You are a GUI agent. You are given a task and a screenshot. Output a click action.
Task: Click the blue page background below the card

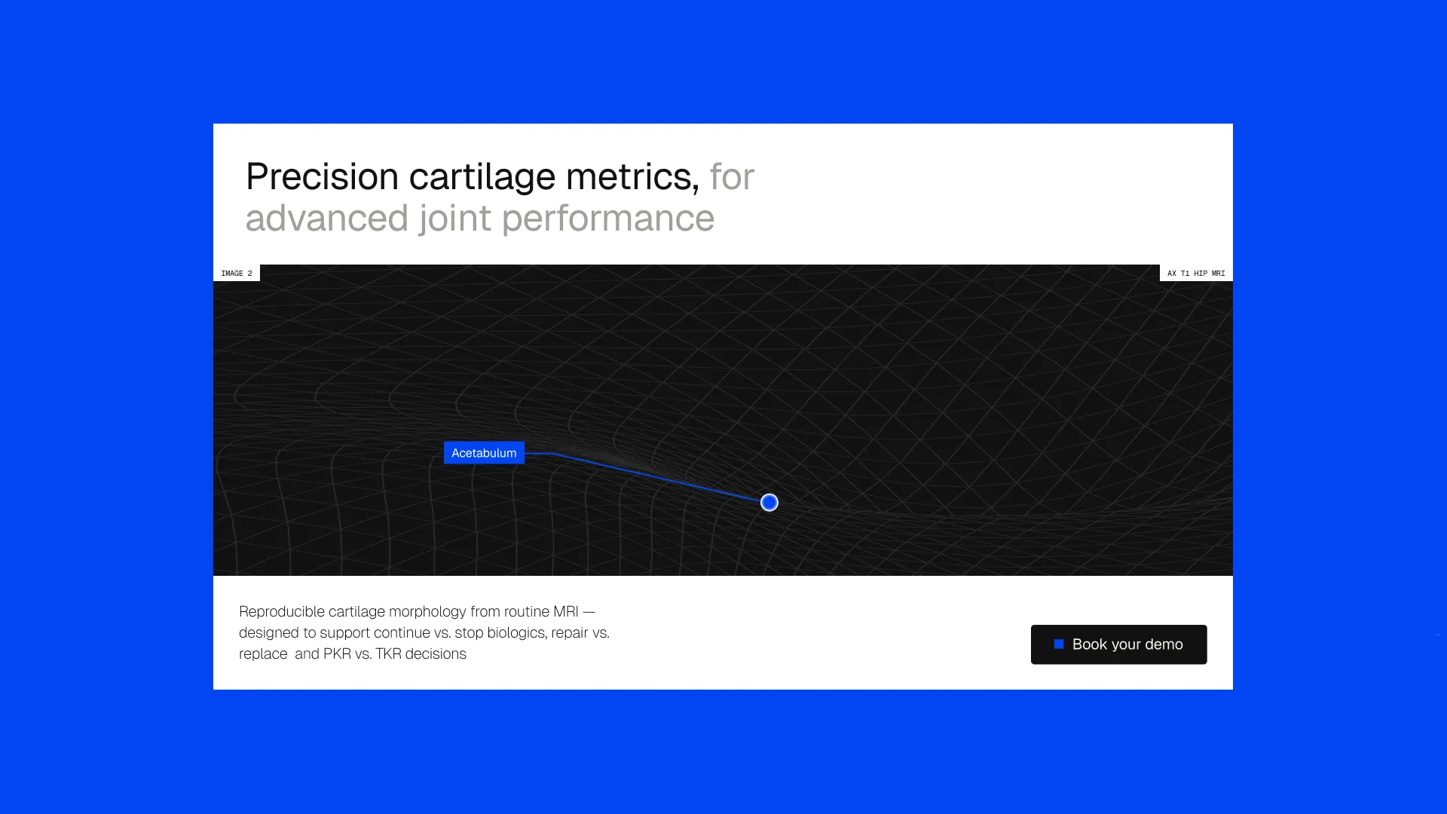(x=723, y=754)
